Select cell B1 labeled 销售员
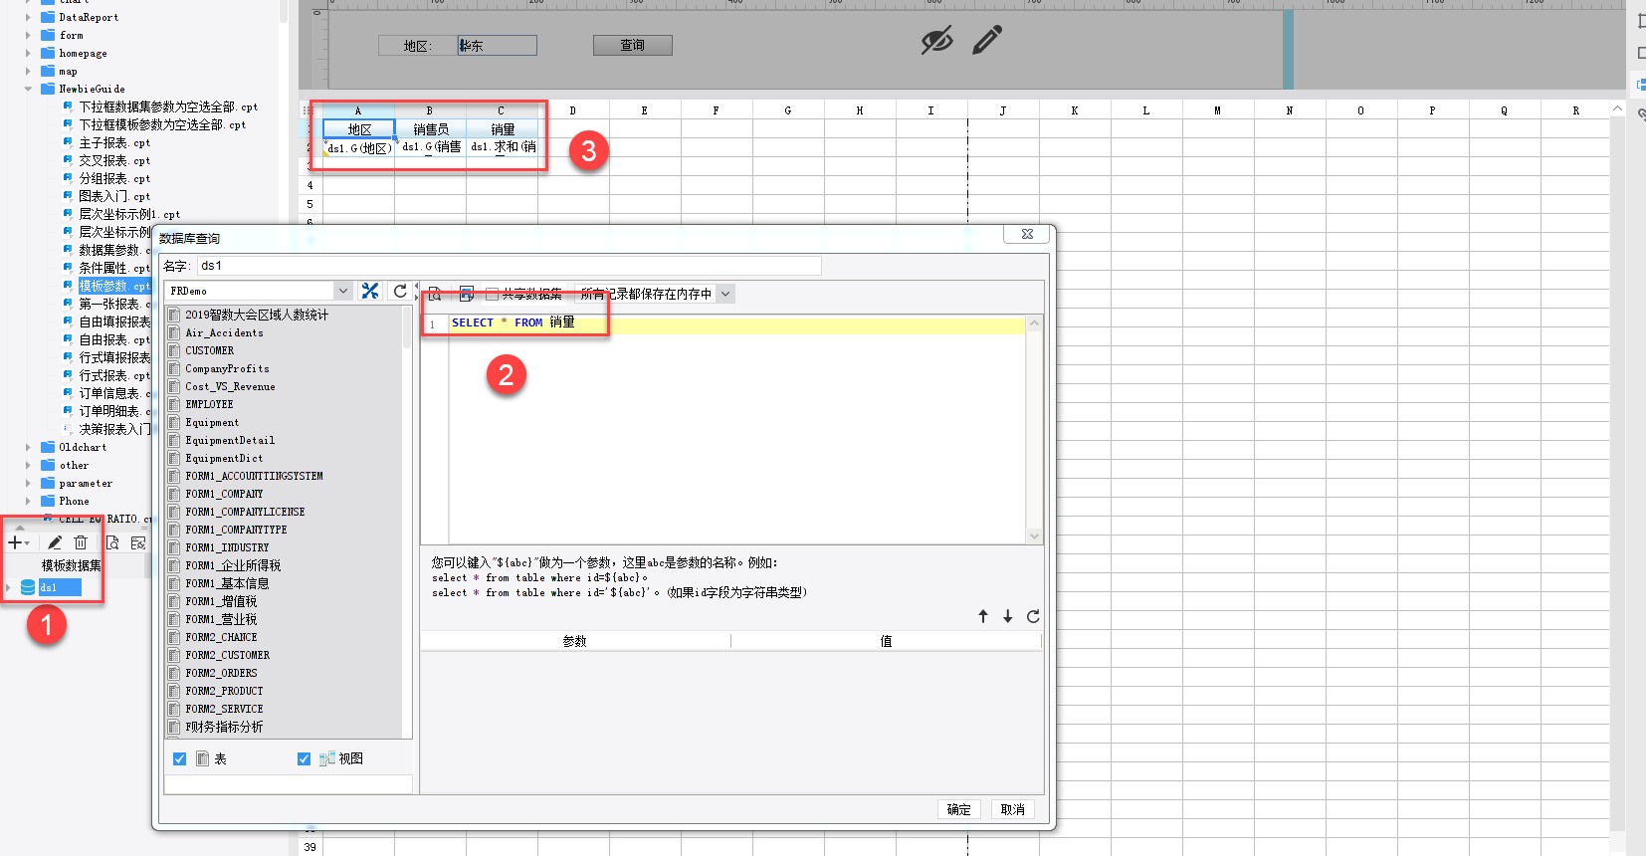1646x856 pixels. pos(431,129)
